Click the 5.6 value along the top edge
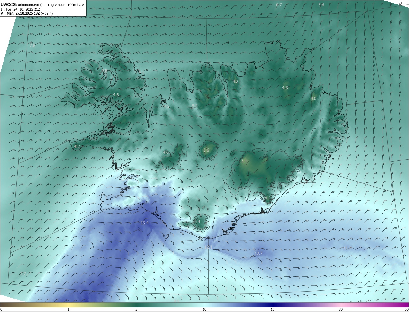The height and width of the screenshot is (312, 409). 321,5
